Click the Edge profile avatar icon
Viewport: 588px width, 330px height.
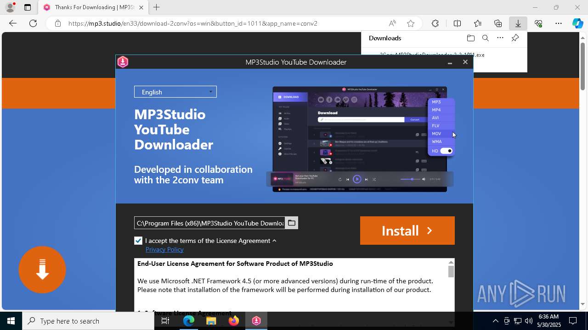pos(10,7)
